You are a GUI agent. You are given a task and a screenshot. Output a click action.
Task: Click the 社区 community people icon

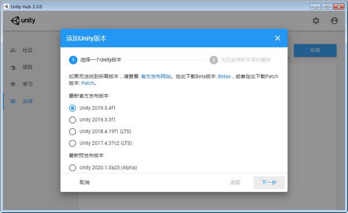point(13,50)
